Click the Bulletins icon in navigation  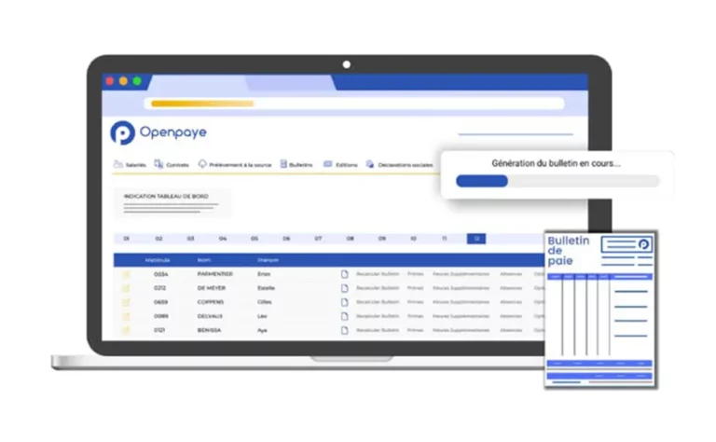coord(283,164)
